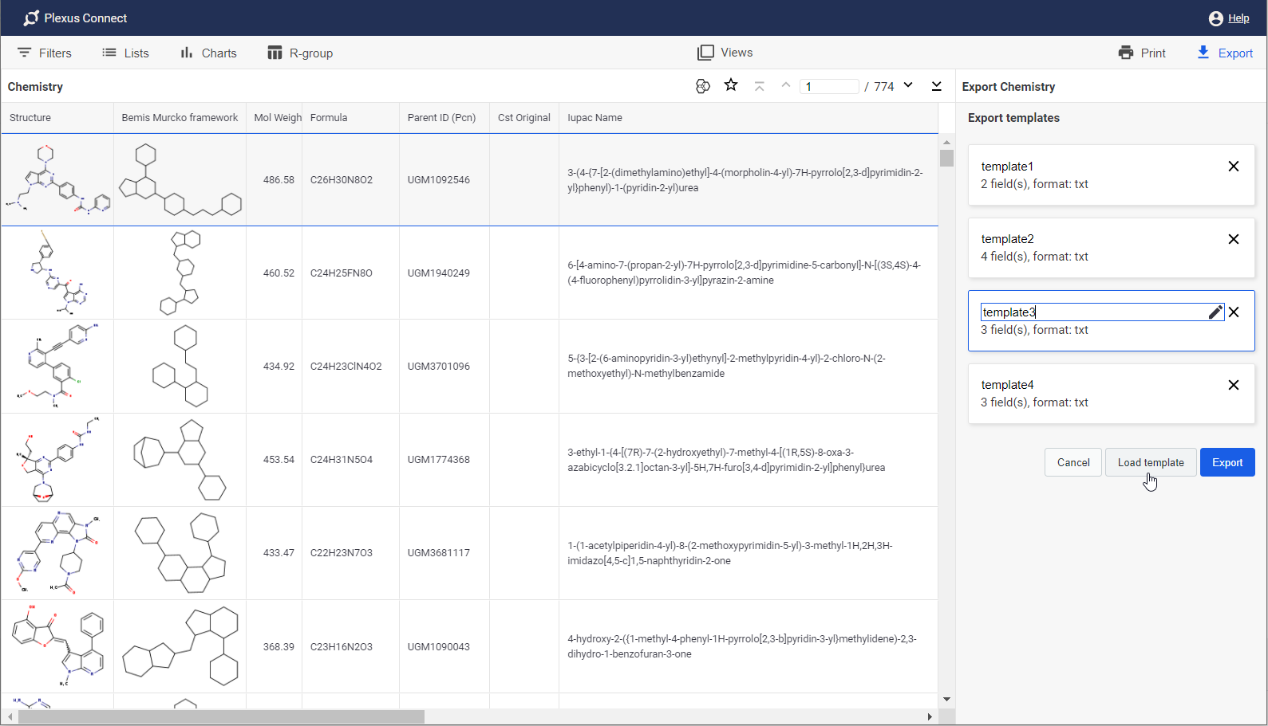The height and width of the screenshot is (726, 1268).
Task: Open the Charts panel
Action: [x=208, y=53]
